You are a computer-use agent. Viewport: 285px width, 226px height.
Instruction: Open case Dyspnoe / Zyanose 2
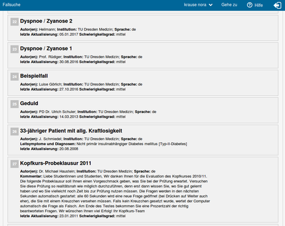coord(46,21)
